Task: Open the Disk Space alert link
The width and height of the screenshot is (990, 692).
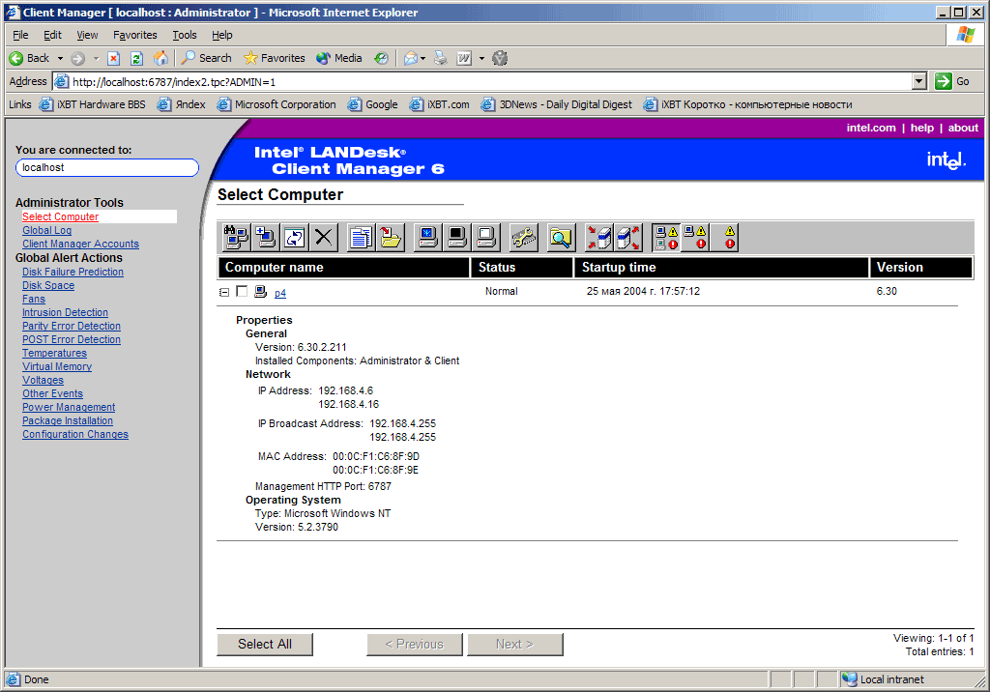Action: click(48, 285)
